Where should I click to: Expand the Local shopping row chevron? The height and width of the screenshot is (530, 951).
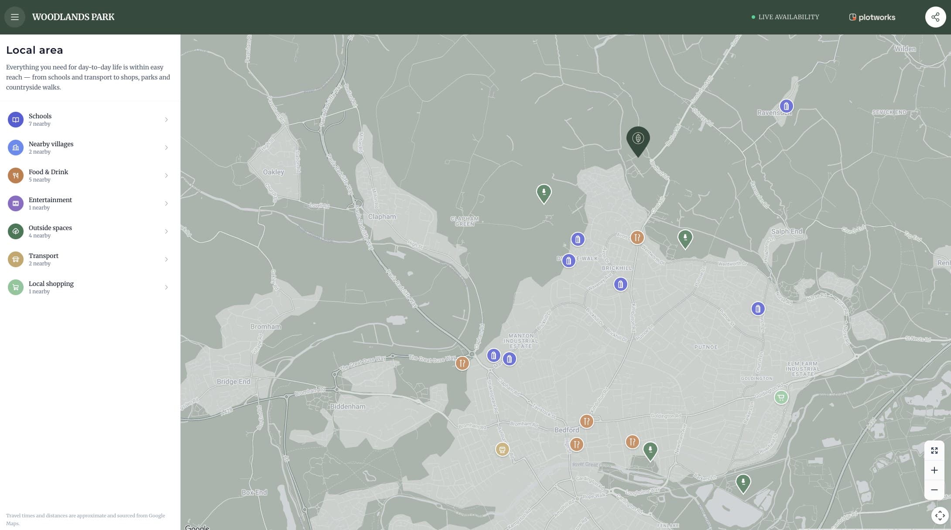(x=166, y=287)
